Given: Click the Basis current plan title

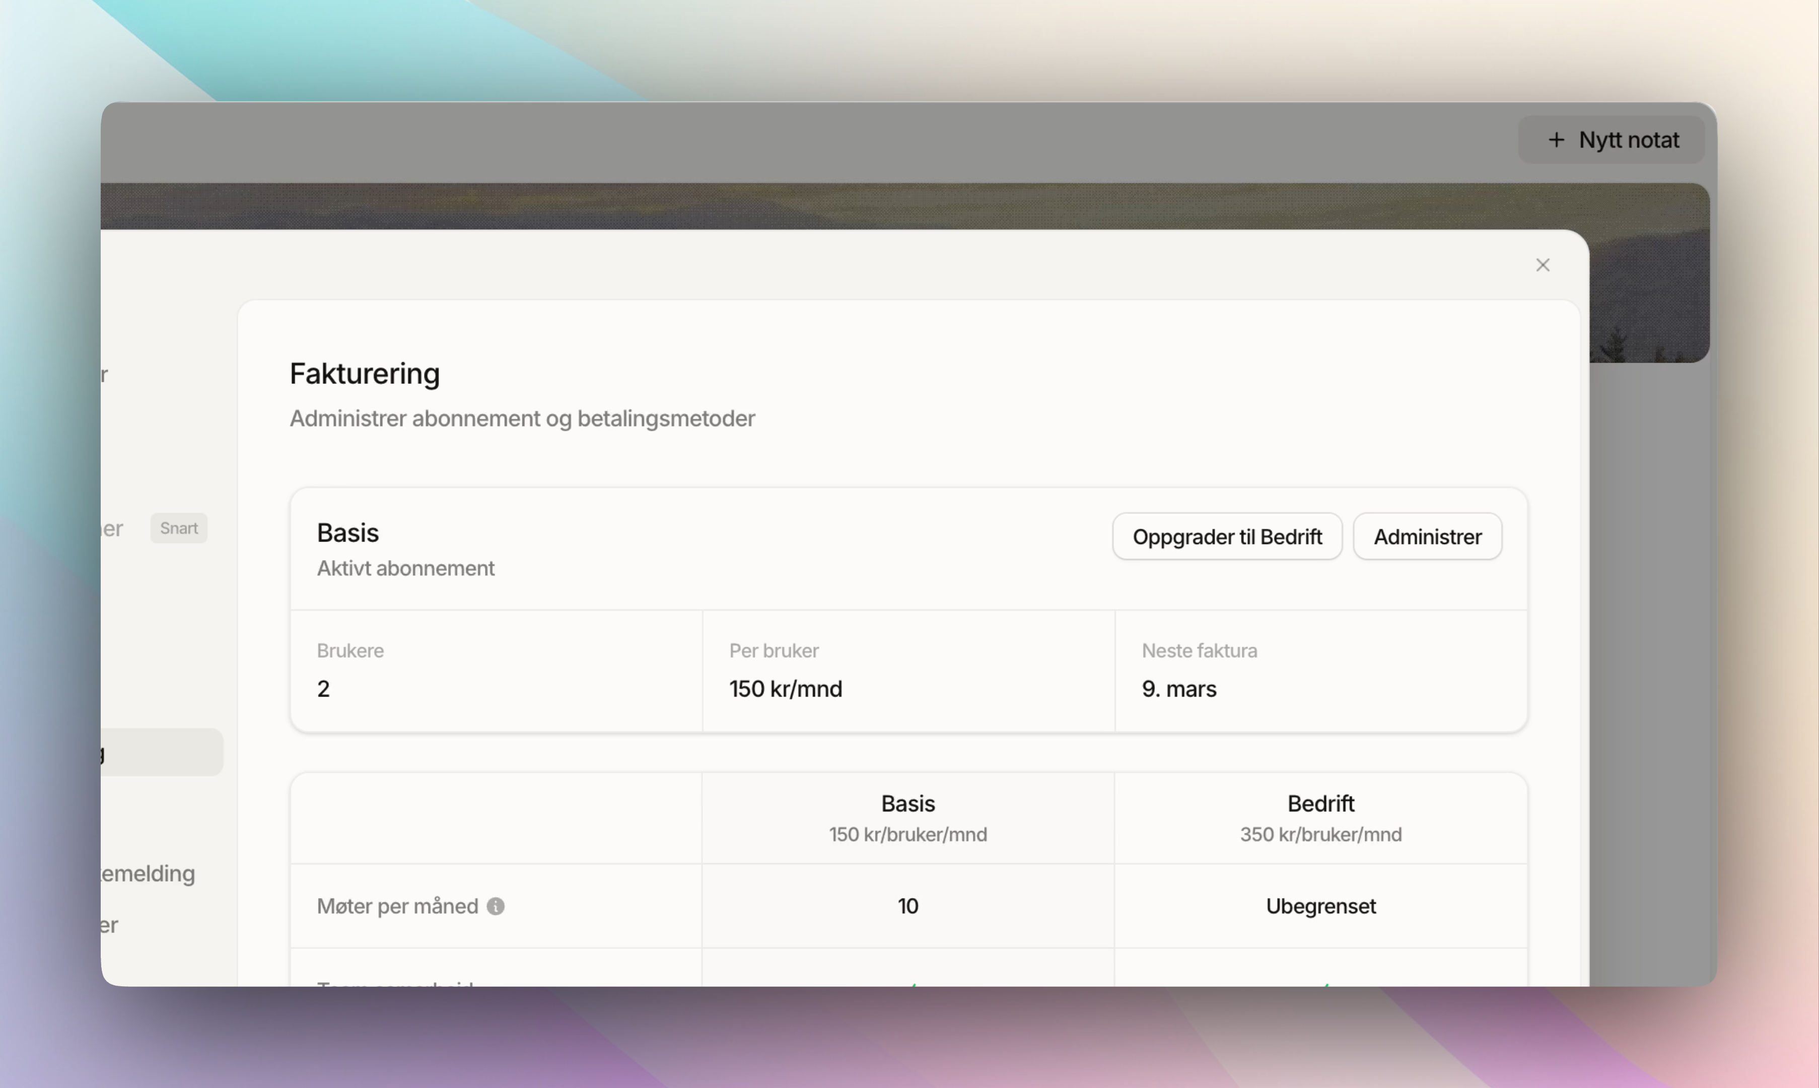Looking at the screenshot, I should click(x=347, y=533).
